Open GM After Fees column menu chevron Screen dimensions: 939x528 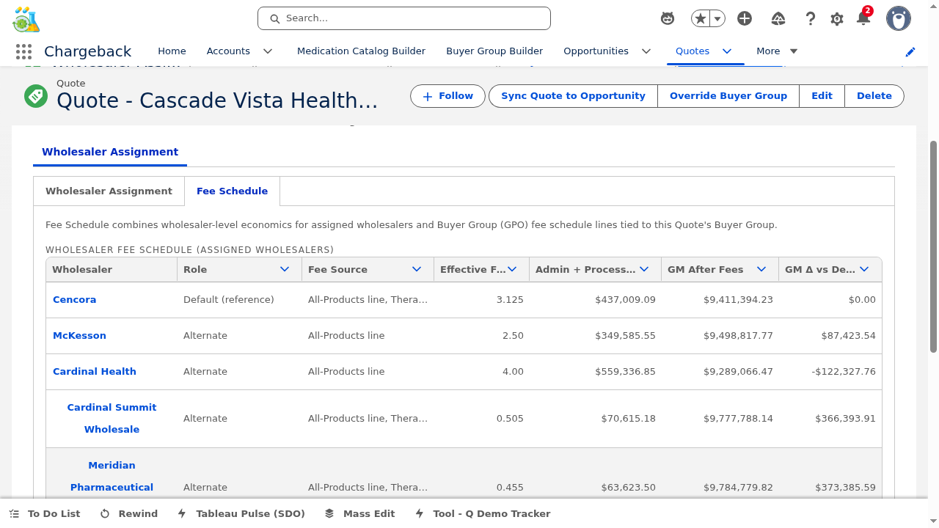(762, 269)
